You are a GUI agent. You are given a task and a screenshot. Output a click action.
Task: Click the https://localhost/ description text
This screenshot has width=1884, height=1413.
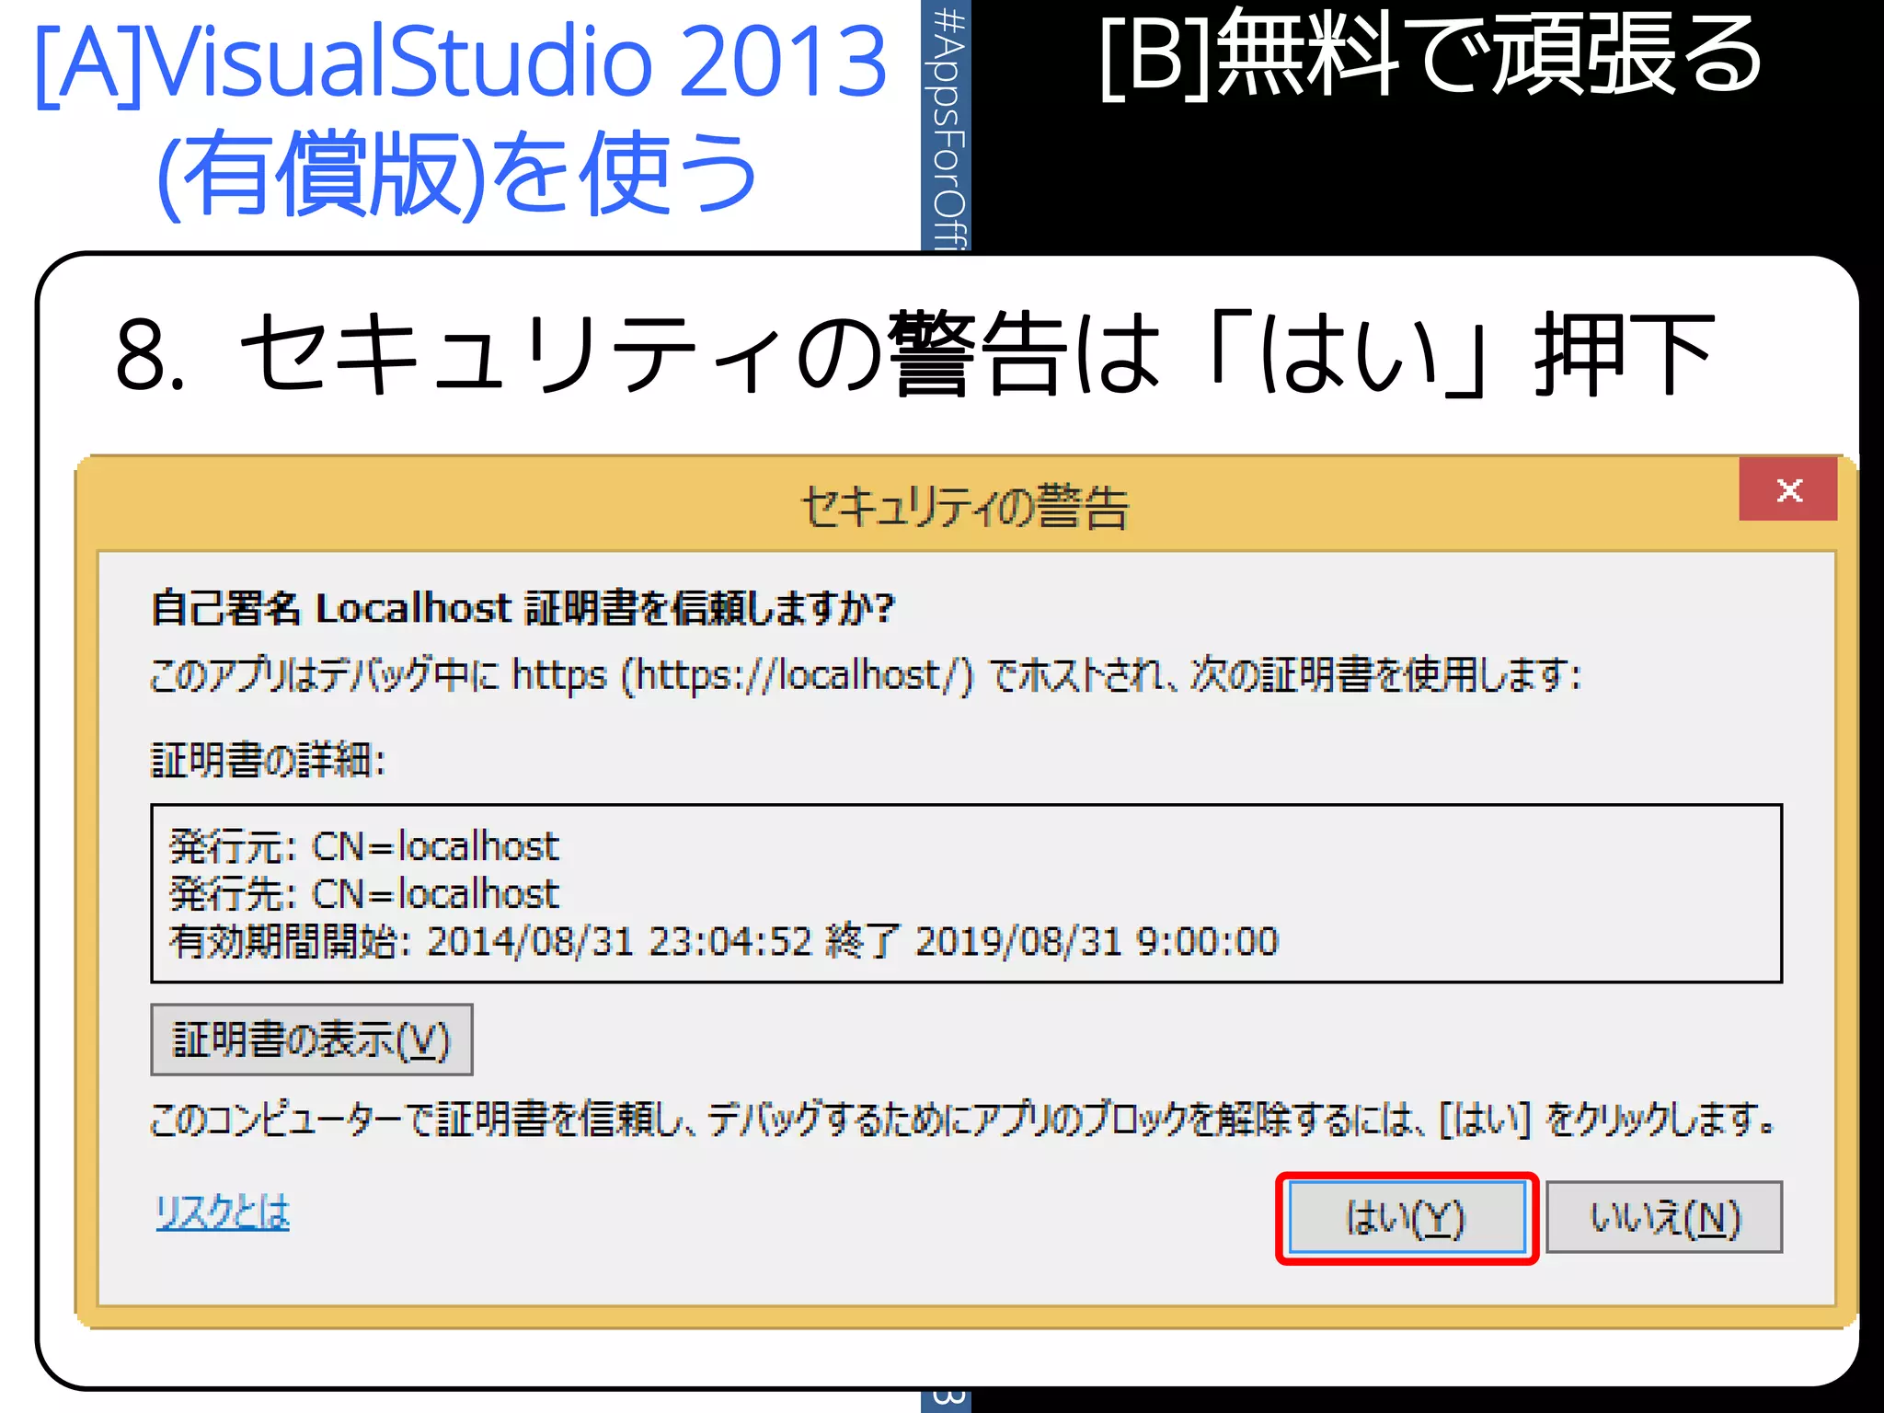pos(866,676)
